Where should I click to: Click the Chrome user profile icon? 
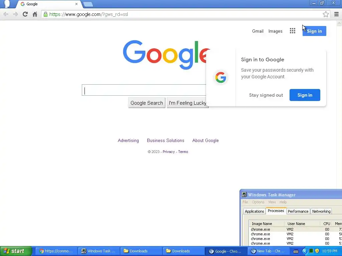[x=7, y=4]
